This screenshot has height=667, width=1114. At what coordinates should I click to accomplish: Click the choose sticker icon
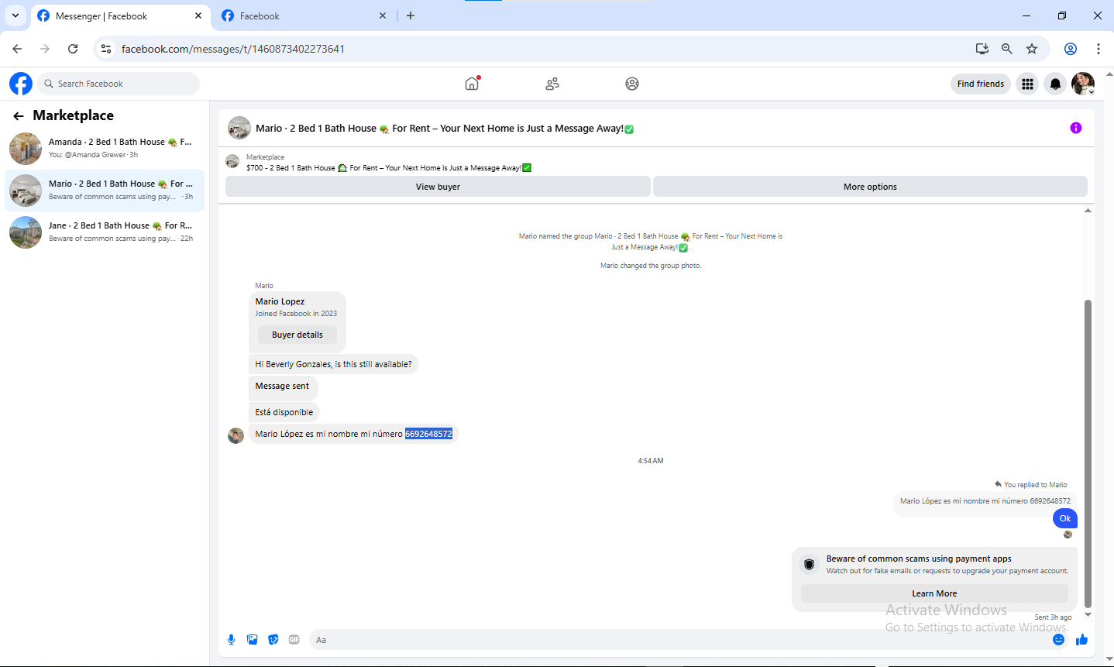click(x=273, y=640)
